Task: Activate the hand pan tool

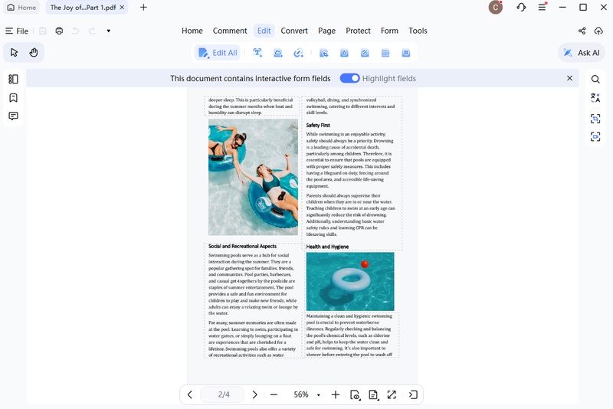Action: [34, 52]
